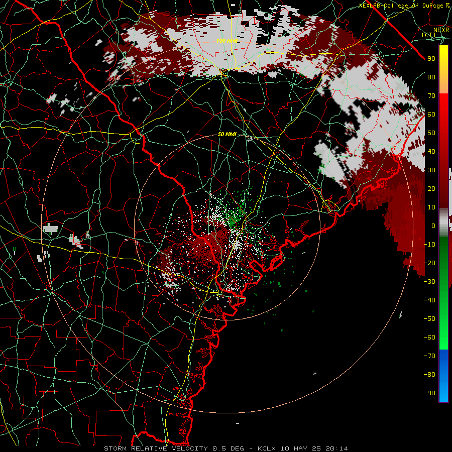Click the 20 value on velocity scale
452x452 pixels.
pyautogui.click(x=431, y=188)
